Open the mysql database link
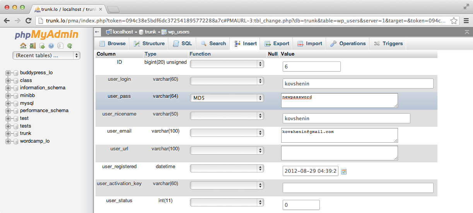The width and height of the screenshot is (473, 213). (x=27, y=103)
